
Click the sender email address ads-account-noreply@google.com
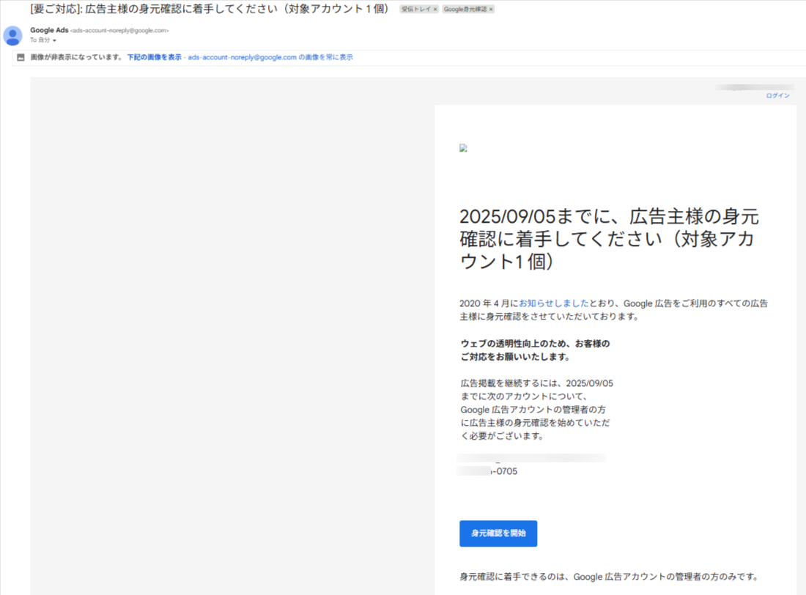(x=119, y=31)
